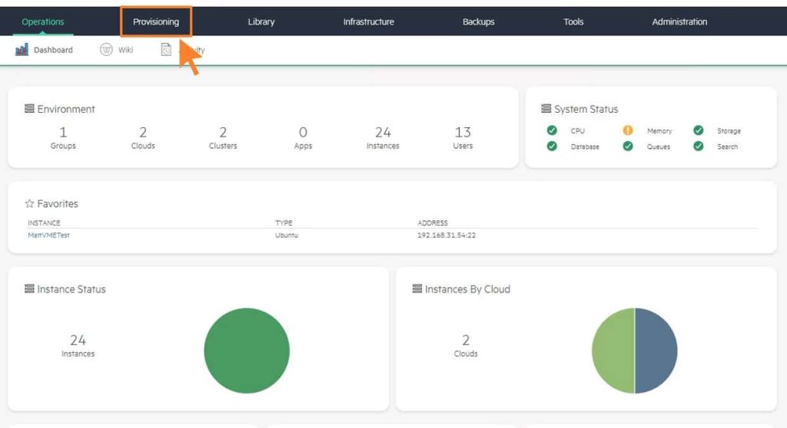Screen dimensions: 787x428
Task: Click the Search green check icon
Action: (699, 147)
